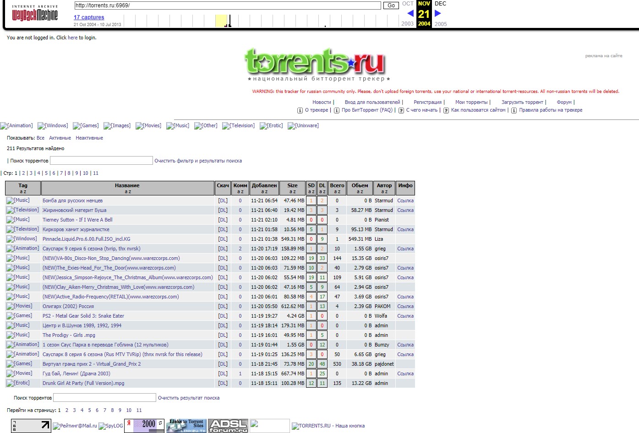Click the 'реклама на сайте' link
Image resolution: width=639 pixels, height=433 pixels.
[x=604, y=56]
